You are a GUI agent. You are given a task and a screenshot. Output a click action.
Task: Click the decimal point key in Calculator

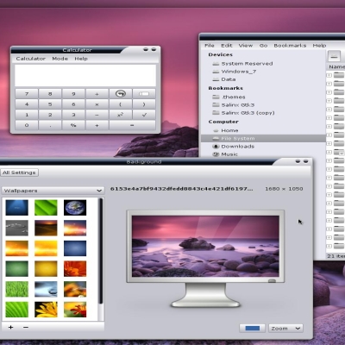50,125
